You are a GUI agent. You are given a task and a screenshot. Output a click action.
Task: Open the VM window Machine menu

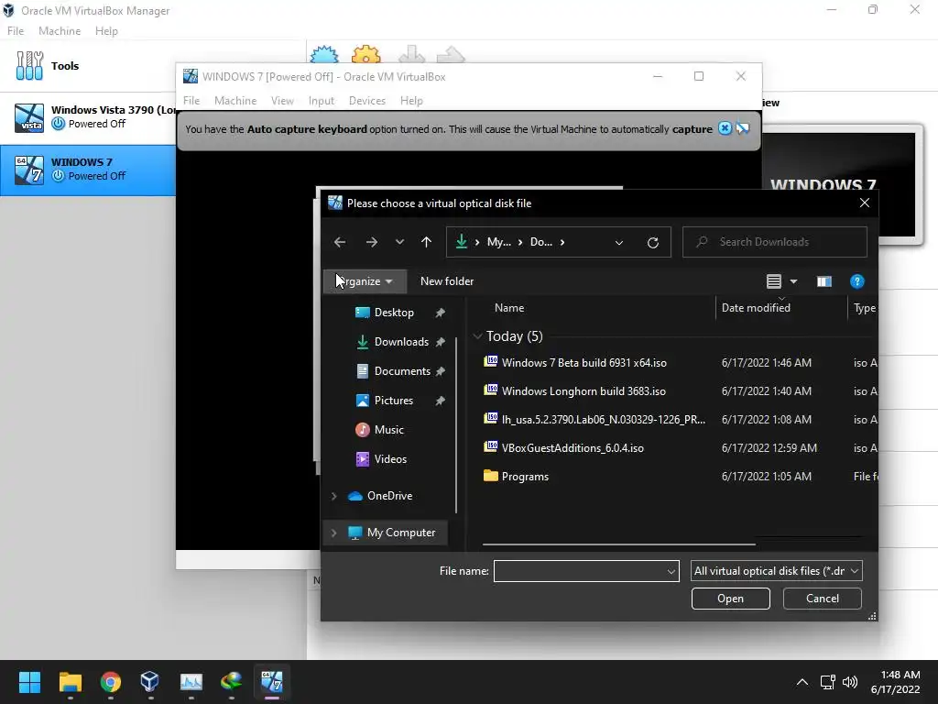click(x=235, y=101)
